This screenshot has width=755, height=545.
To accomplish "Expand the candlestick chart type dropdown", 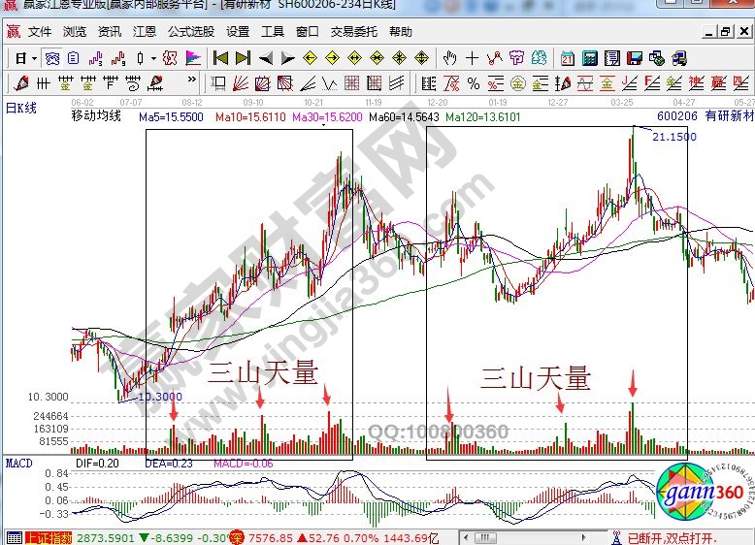I will coord(154,58).
